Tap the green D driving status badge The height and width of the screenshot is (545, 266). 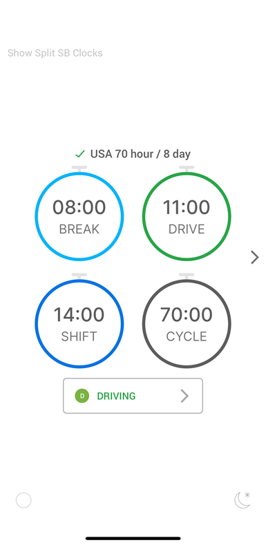(82, 396)
